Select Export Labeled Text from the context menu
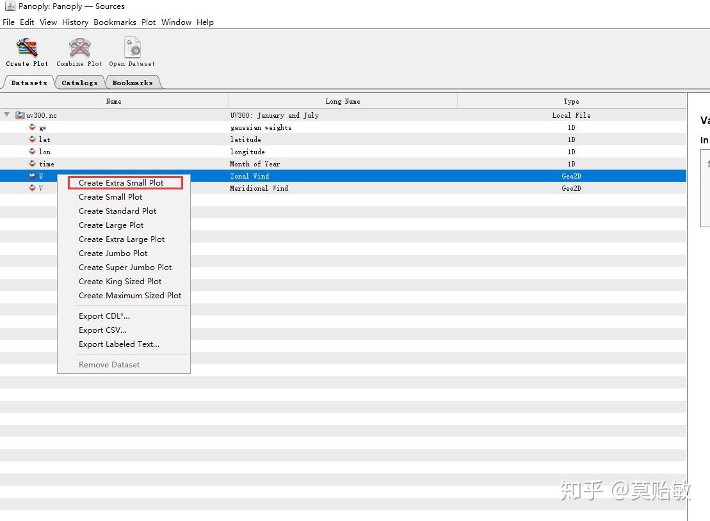This screenshot has width=710, height=521. coord(119,344)
